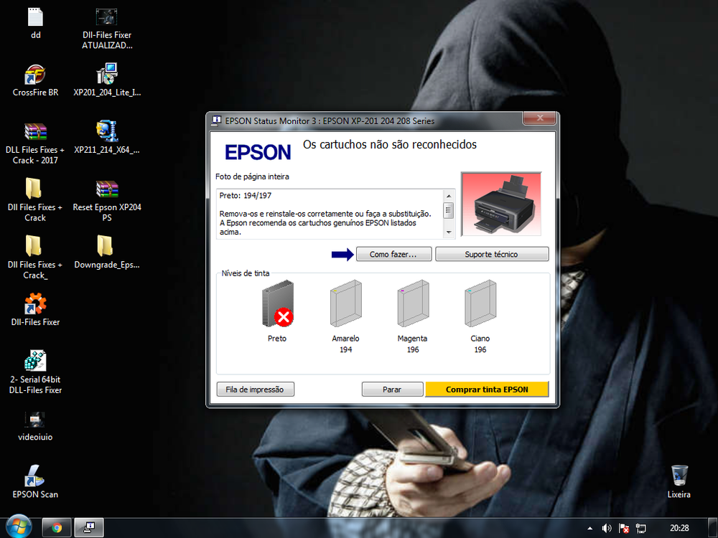This screenshot has width=718, height=538.
Task: Open the Action Center flag tray icon
Action: (x=624, y=529)
